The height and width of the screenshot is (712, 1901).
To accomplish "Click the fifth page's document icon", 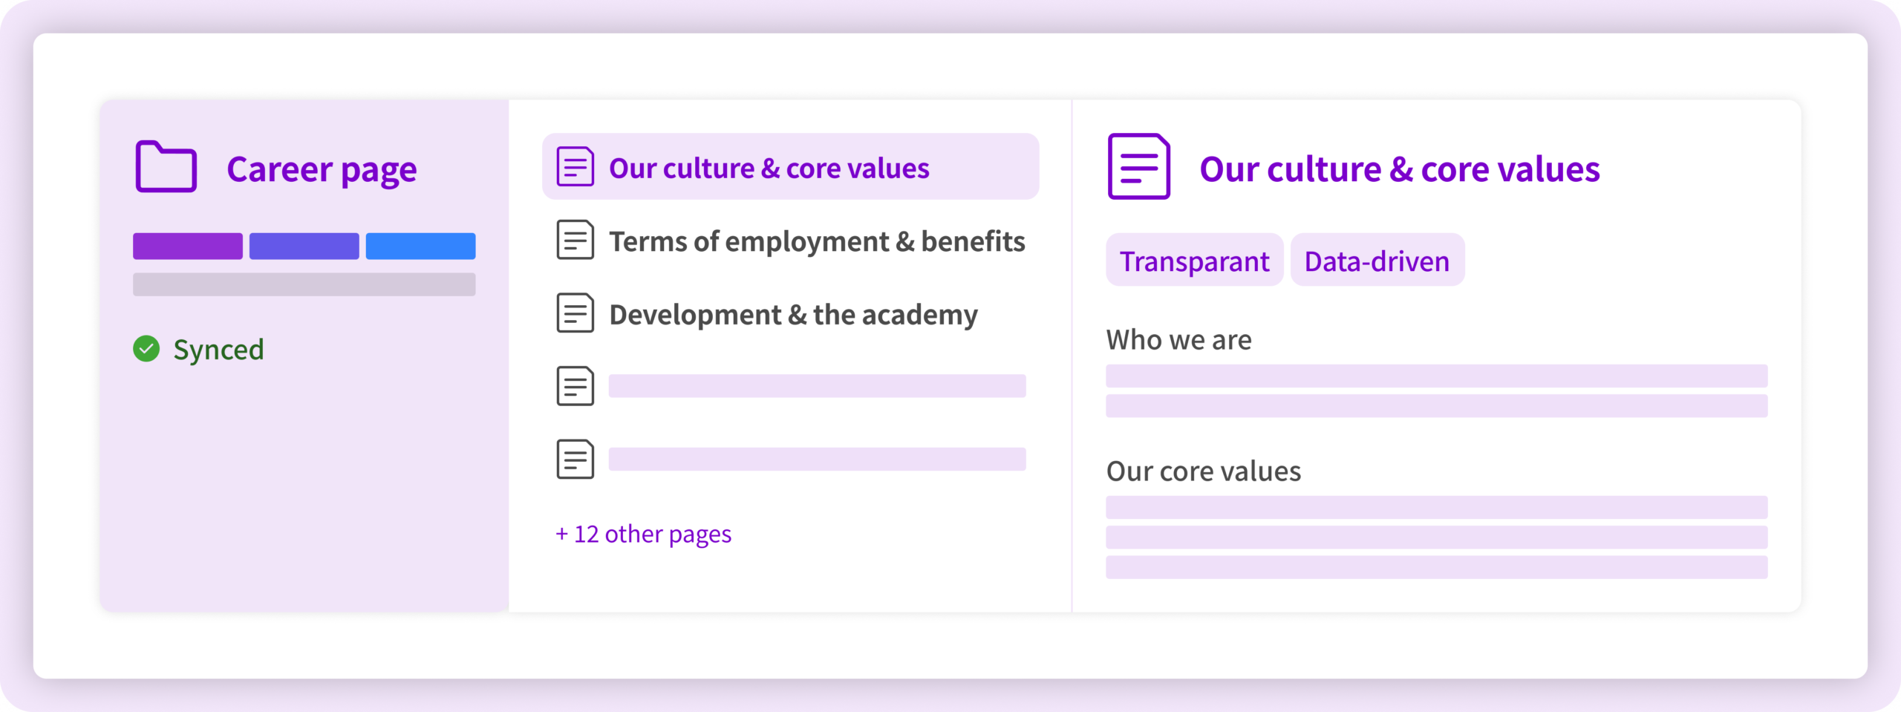I will [575, 460].
